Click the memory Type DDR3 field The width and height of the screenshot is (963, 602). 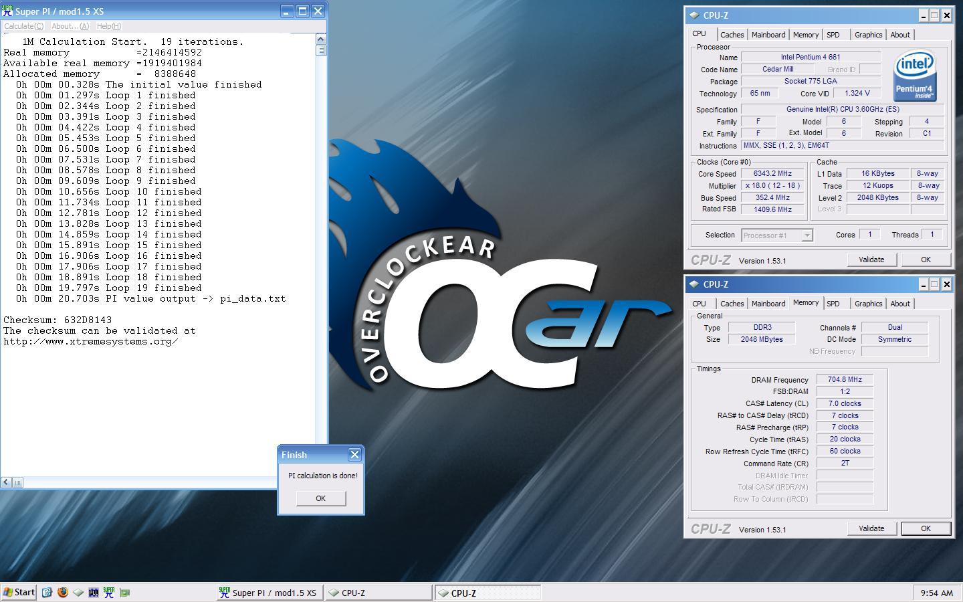pyautogui.click(x=762, y=328)
